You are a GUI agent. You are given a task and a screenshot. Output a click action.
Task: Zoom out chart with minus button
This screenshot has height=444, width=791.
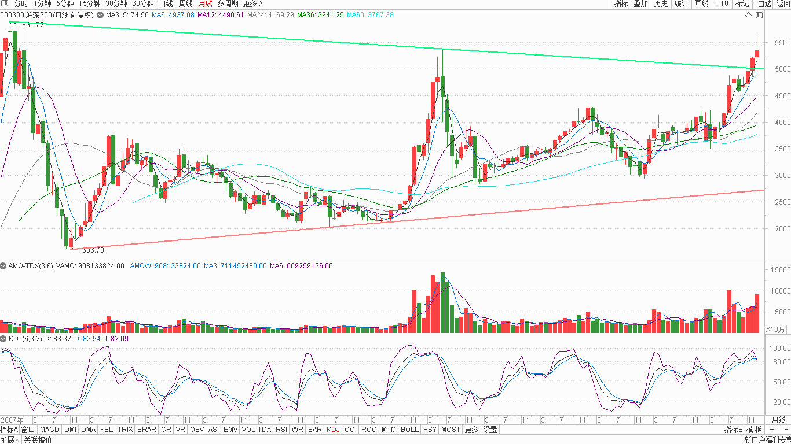pos(785,430)
